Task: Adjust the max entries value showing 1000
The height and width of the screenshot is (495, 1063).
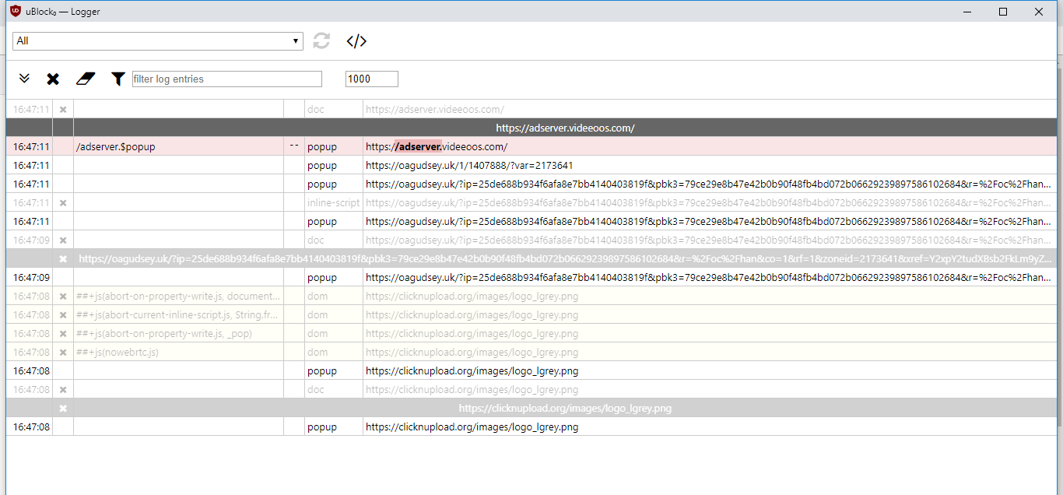Action: click(x=371, y=78)
